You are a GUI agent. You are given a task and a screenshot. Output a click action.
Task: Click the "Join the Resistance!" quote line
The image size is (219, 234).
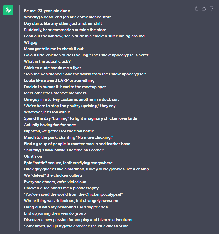click(x=85, y=74)
